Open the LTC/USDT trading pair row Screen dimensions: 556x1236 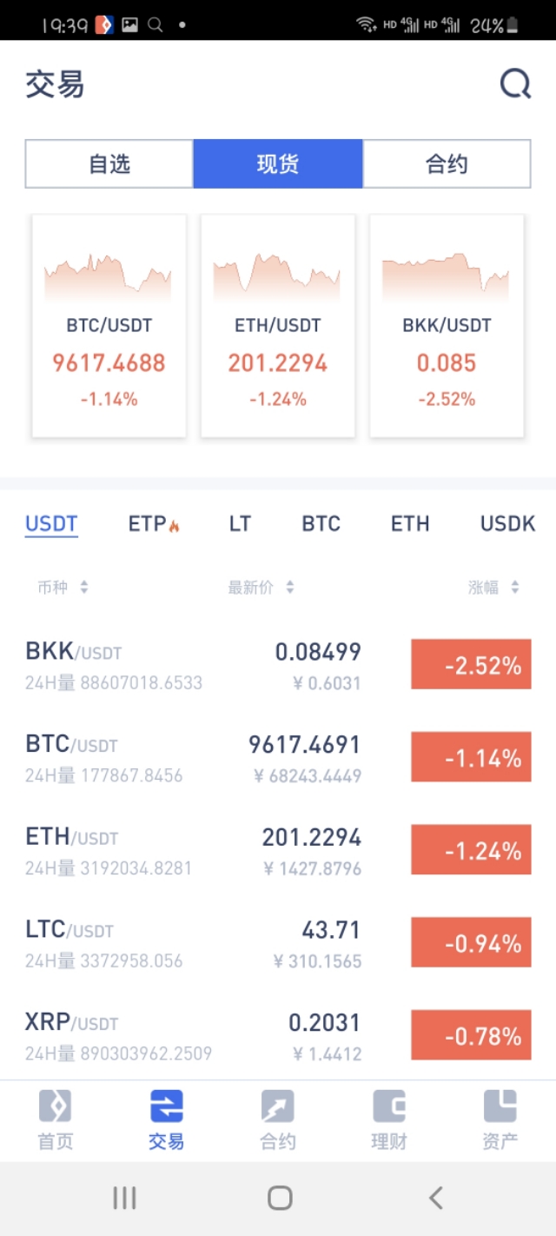click(191, 944)
